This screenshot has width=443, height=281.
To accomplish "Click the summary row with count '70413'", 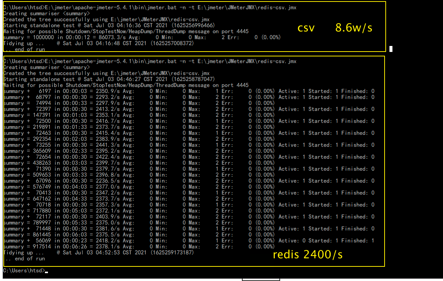I will tap(189, 193).
